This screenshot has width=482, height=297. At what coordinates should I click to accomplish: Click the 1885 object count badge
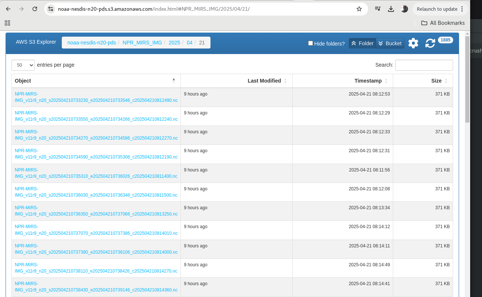(x=445, y=40)
